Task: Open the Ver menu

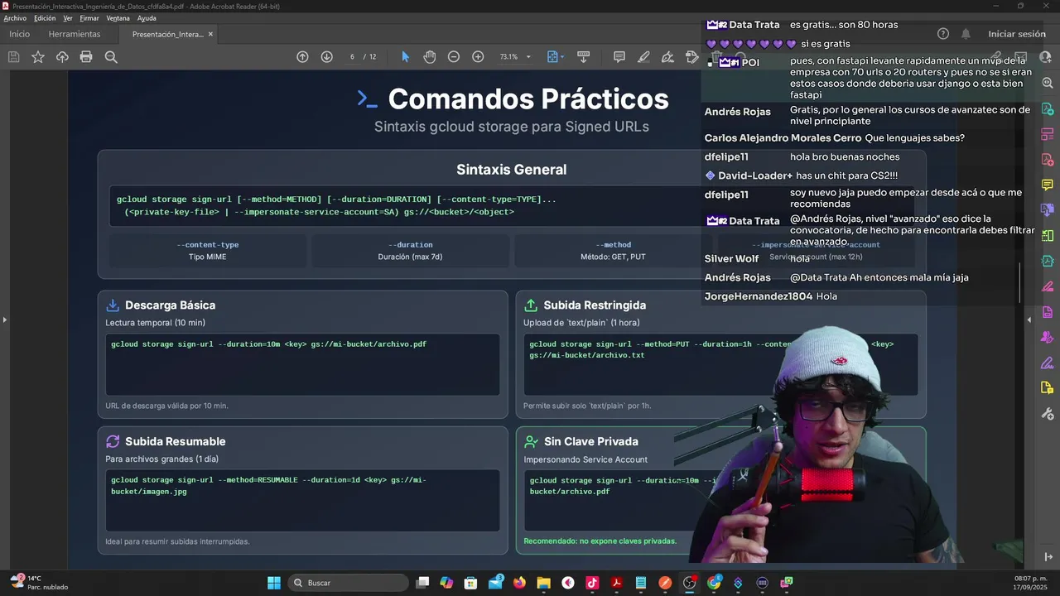Action: [x=68, y=18]
